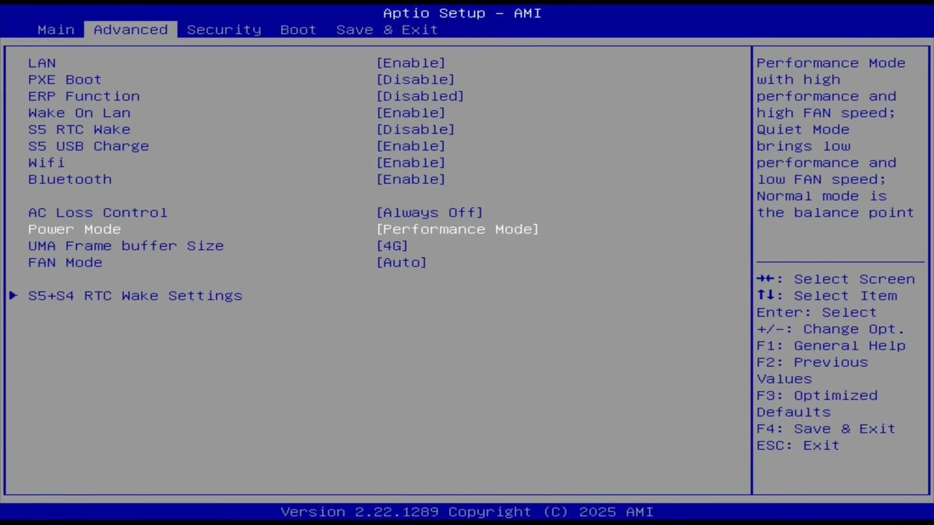
Task: Switch to the Main tab
Action: pyautogui.click(x=56, y=30)
